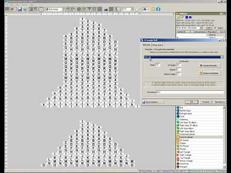Open the zoom value dropdown in toolbar

132,9
